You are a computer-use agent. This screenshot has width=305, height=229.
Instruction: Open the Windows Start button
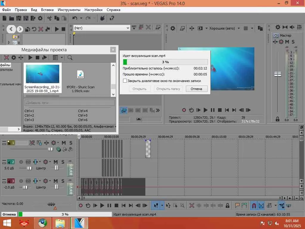pyautogui.click(x=7, y=223)
